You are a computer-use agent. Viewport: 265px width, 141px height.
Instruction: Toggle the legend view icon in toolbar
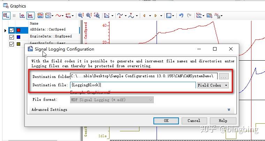pyautogui.click(x=6, y=16)
